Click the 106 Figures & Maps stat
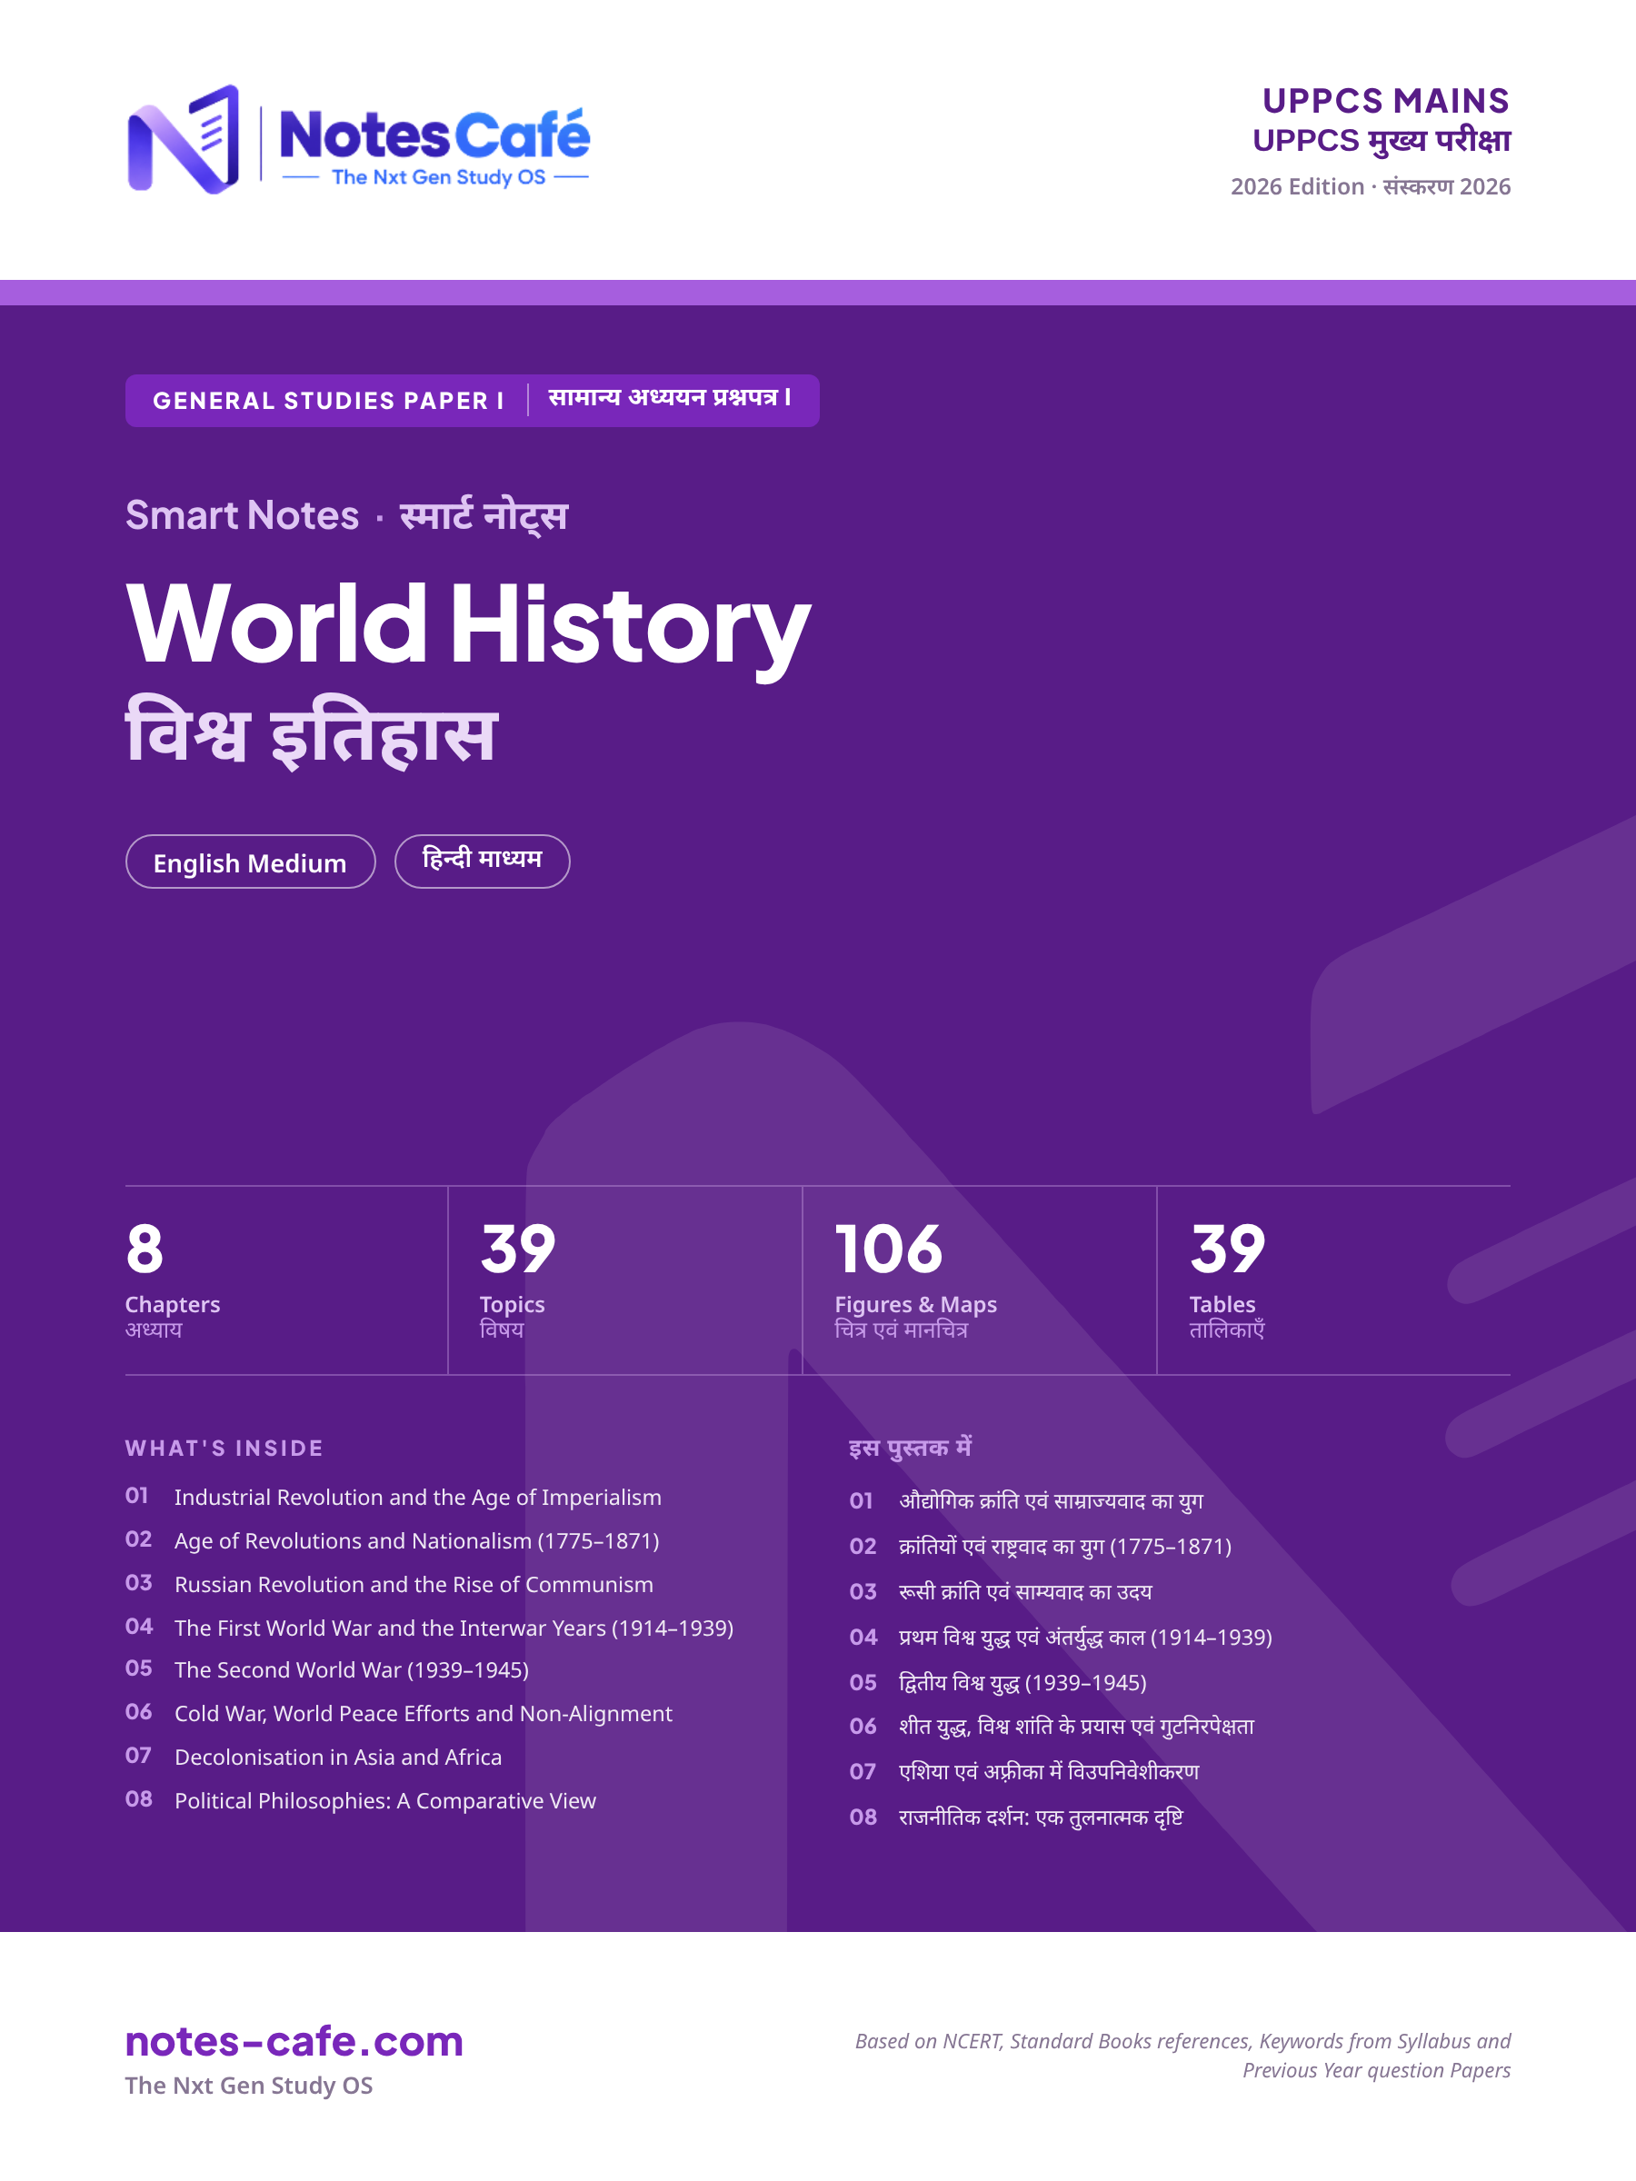 916,1280
